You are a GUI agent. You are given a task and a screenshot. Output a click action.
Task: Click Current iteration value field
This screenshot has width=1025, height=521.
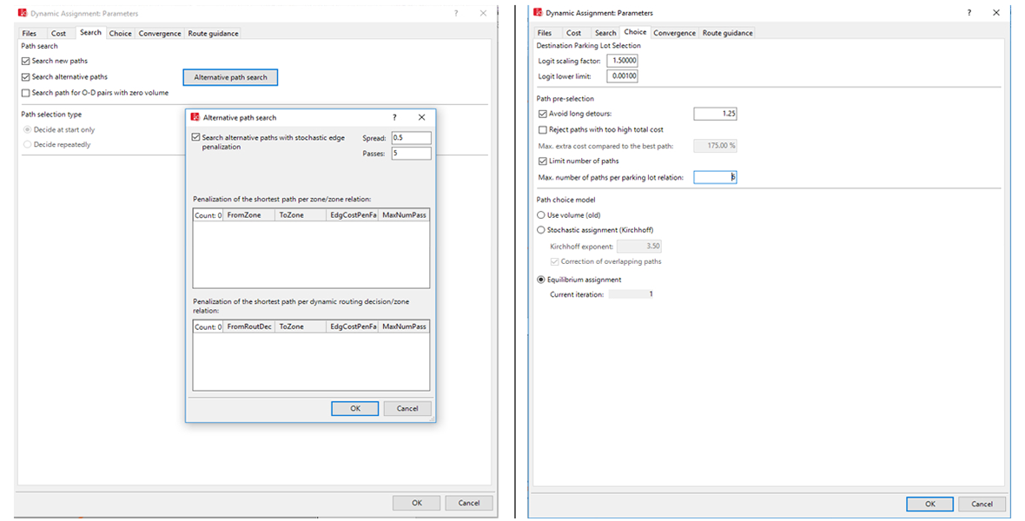632,294
